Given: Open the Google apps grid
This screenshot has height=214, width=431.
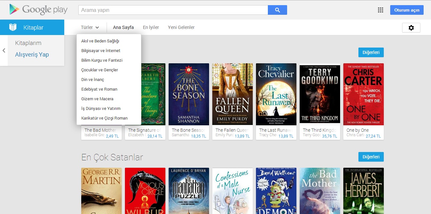Looking at the screenshot, I should coord(381,10).
